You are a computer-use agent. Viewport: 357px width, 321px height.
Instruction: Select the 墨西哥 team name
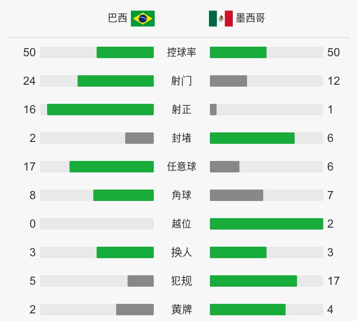(250, 18)
